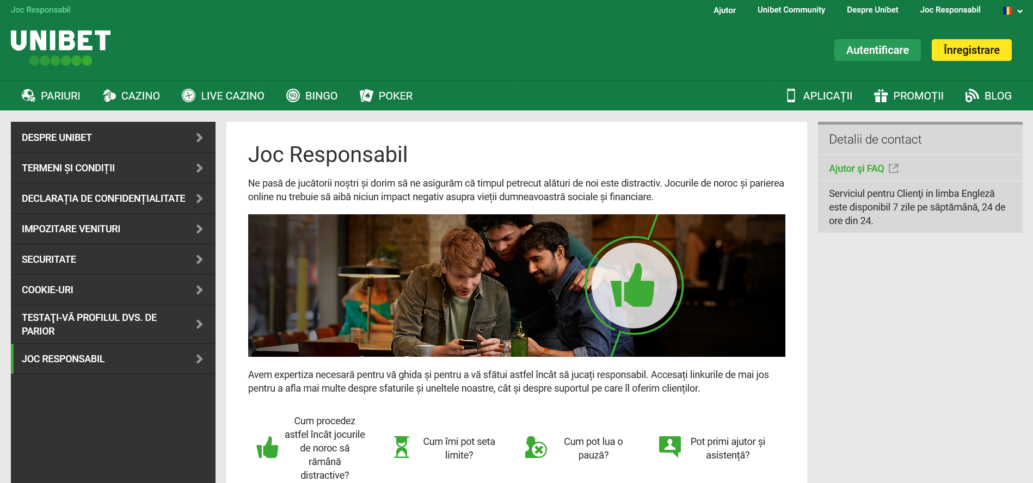Open the Ajutor link in top bar
This screenshot has height=483, width=1033.
(724, 10)
